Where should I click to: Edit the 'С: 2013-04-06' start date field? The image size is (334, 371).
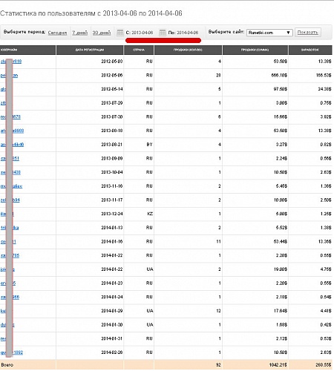pos(140,33)
